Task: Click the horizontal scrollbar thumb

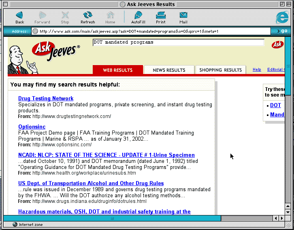Action: pyautogui.click(x=112, y=218)
